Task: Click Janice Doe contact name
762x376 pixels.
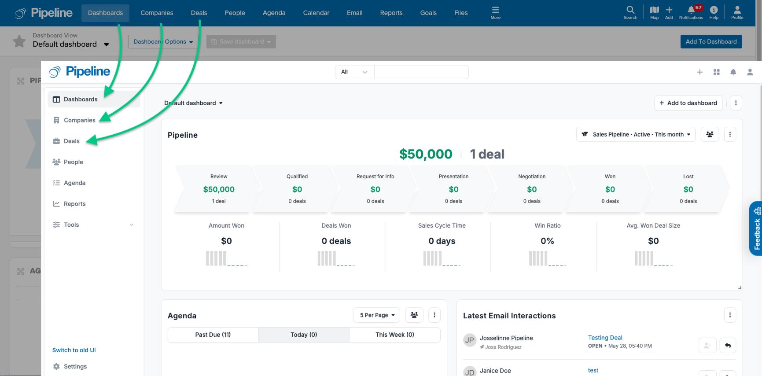Action: [x=495, y=371]
